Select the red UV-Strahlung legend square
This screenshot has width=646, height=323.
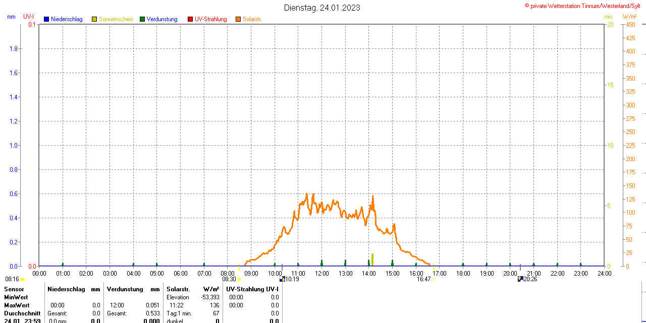pos(190,19)
